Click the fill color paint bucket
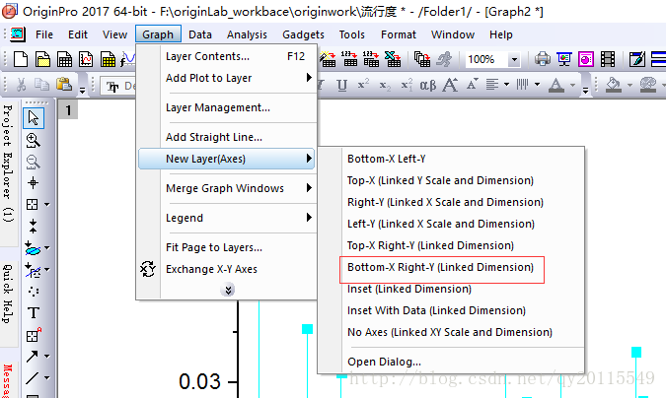 [613, 85]
